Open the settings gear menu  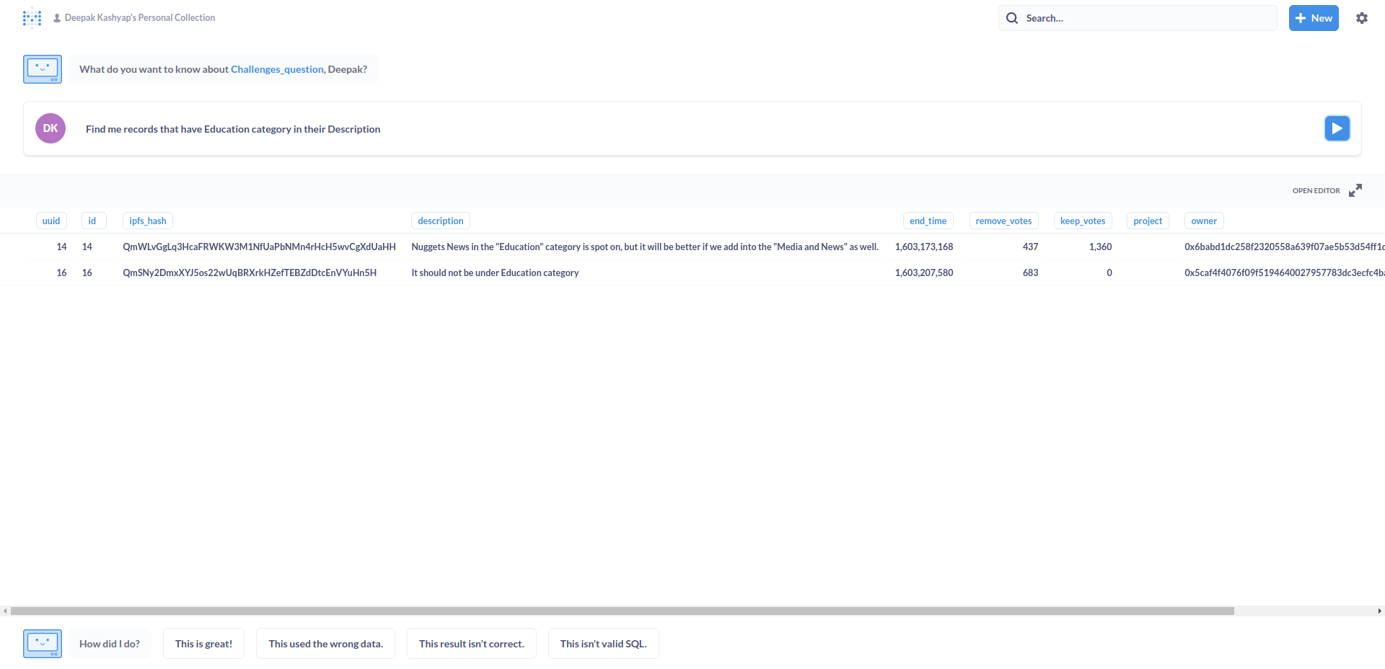tap(1361, 18)
